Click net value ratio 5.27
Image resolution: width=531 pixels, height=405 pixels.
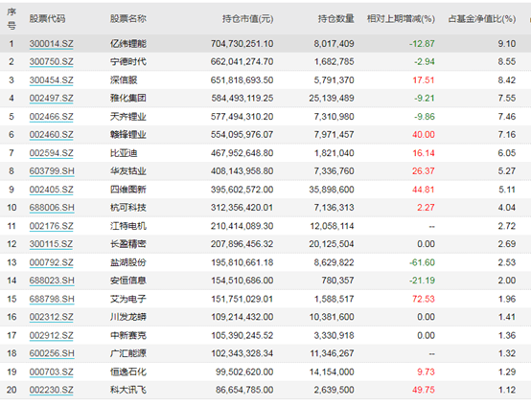[507, 171]
